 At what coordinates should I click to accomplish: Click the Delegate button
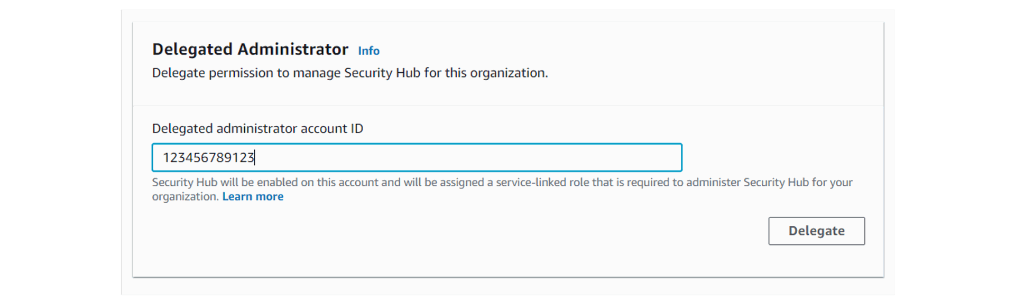pos(816,231)
